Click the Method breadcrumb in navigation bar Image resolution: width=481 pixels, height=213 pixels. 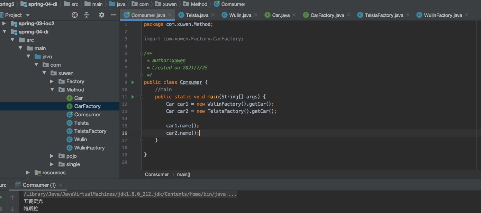(x=199, y=4)
